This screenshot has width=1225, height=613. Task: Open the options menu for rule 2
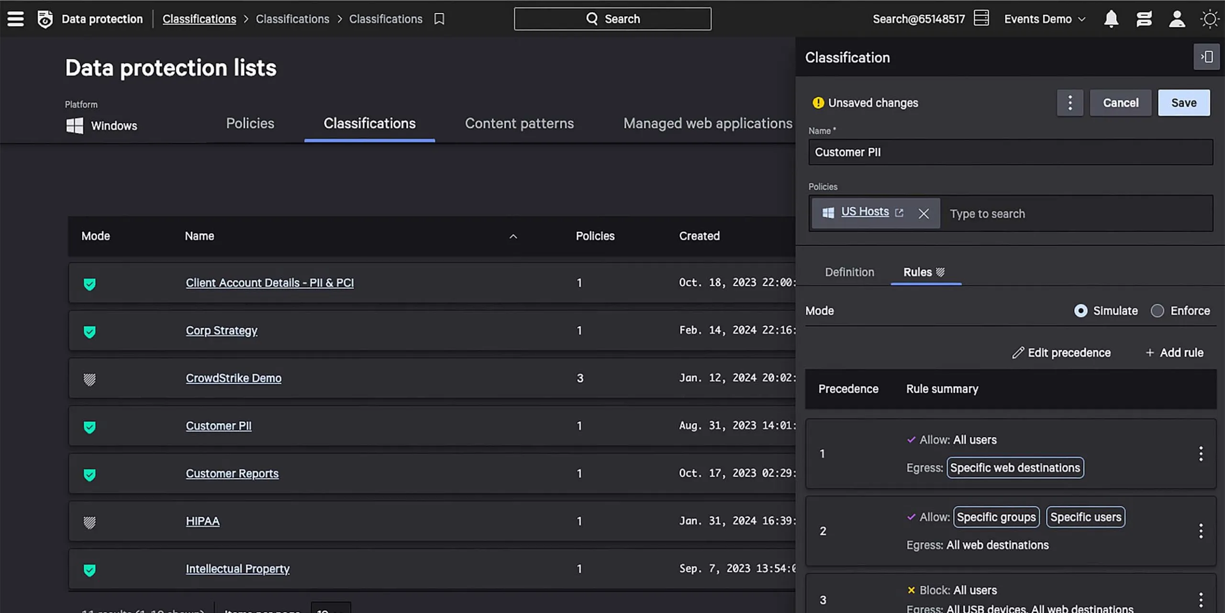point(1201,531)
